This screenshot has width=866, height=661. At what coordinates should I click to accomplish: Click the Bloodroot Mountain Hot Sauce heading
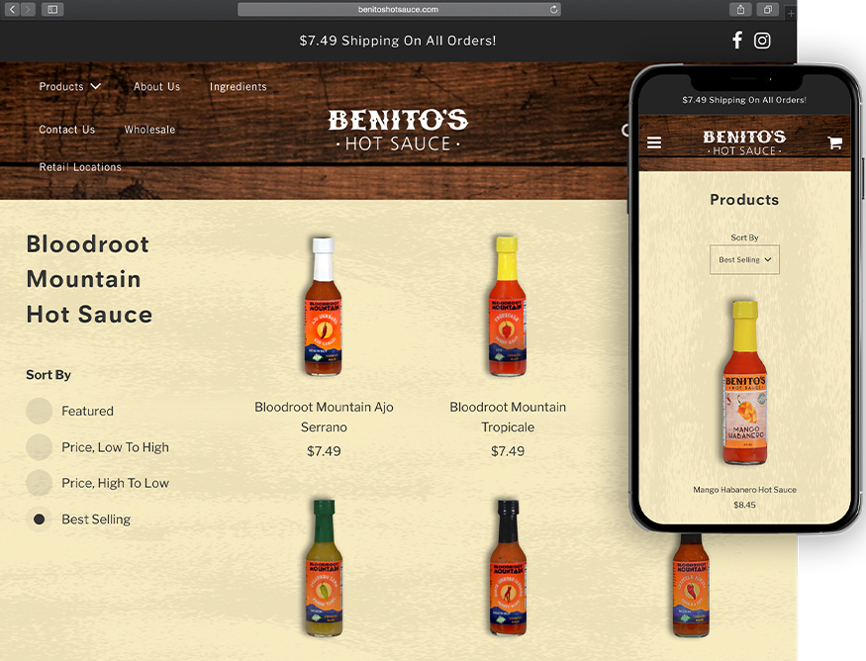89,279
